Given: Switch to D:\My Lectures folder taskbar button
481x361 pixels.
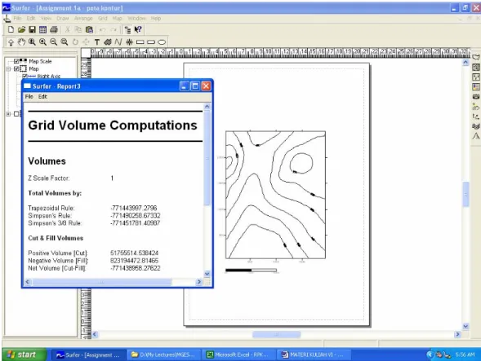Looking at the screenshot, I should (163, 354).
